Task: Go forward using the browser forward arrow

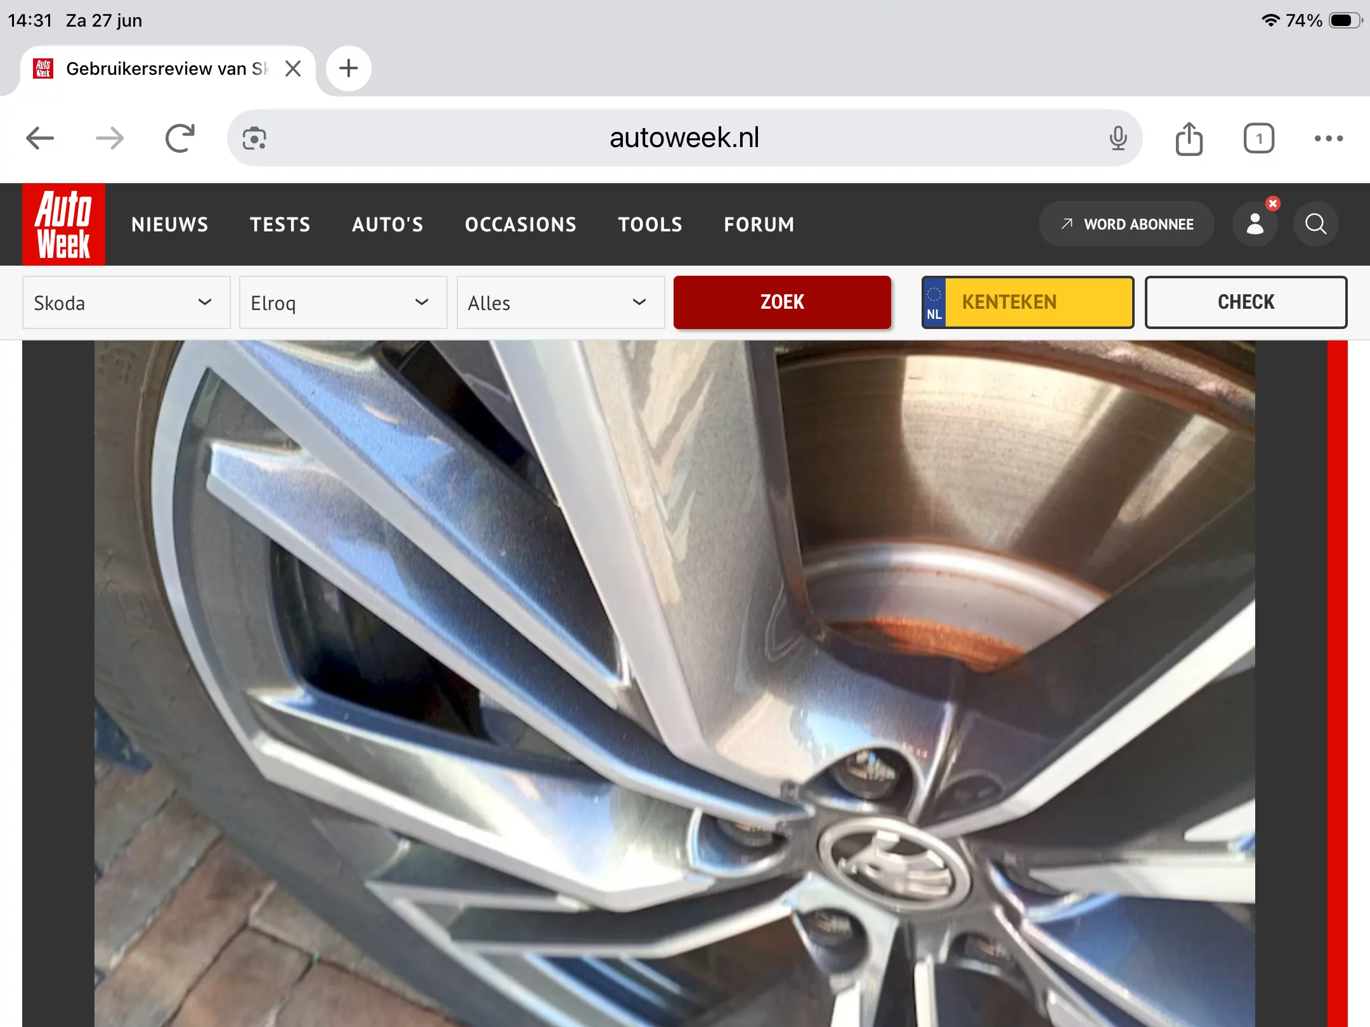Action: point(110,138)
